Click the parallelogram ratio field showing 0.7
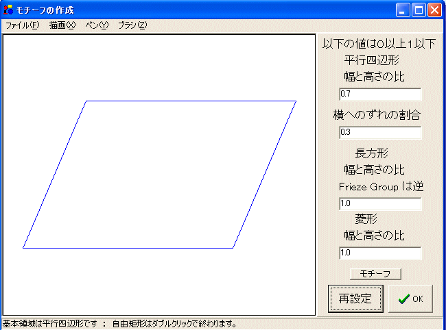Screen dimensions: 446x330 (380, 94)
